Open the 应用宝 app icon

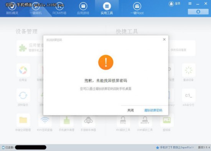[23, 70]
